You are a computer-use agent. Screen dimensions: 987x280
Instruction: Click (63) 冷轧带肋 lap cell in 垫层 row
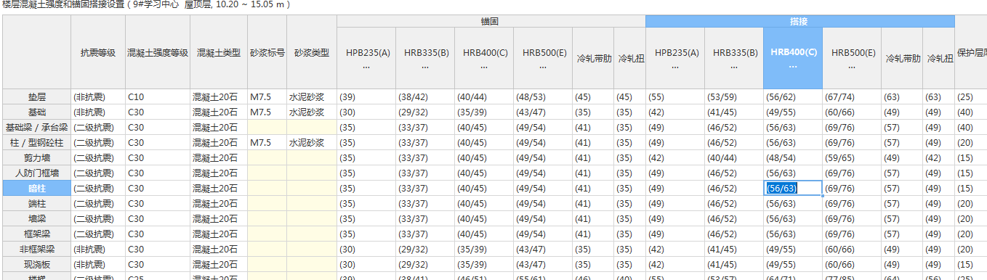coord(902,97)
